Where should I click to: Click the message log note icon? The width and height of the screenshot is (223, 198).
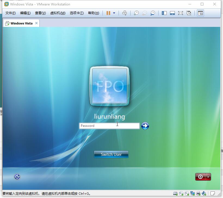point(213,193)
